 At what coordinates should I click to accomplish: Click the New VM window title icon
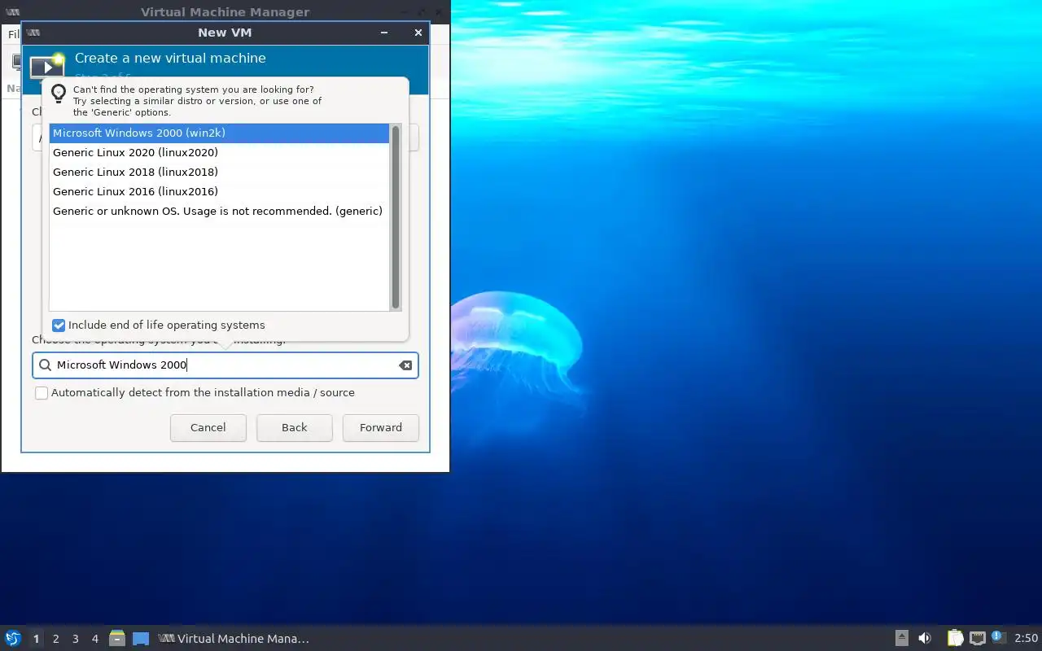[x=33, y=33]
